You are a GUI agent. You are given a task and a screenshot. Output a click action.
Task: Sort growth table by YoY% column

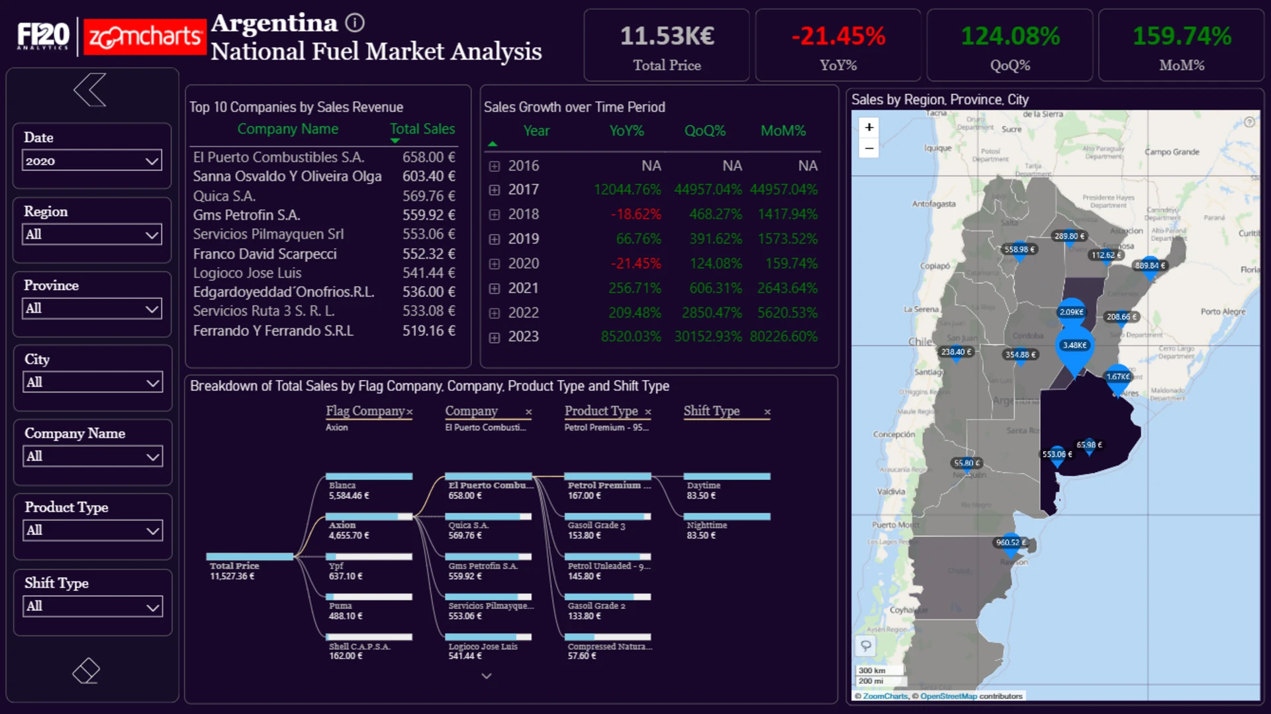[626, 131]
